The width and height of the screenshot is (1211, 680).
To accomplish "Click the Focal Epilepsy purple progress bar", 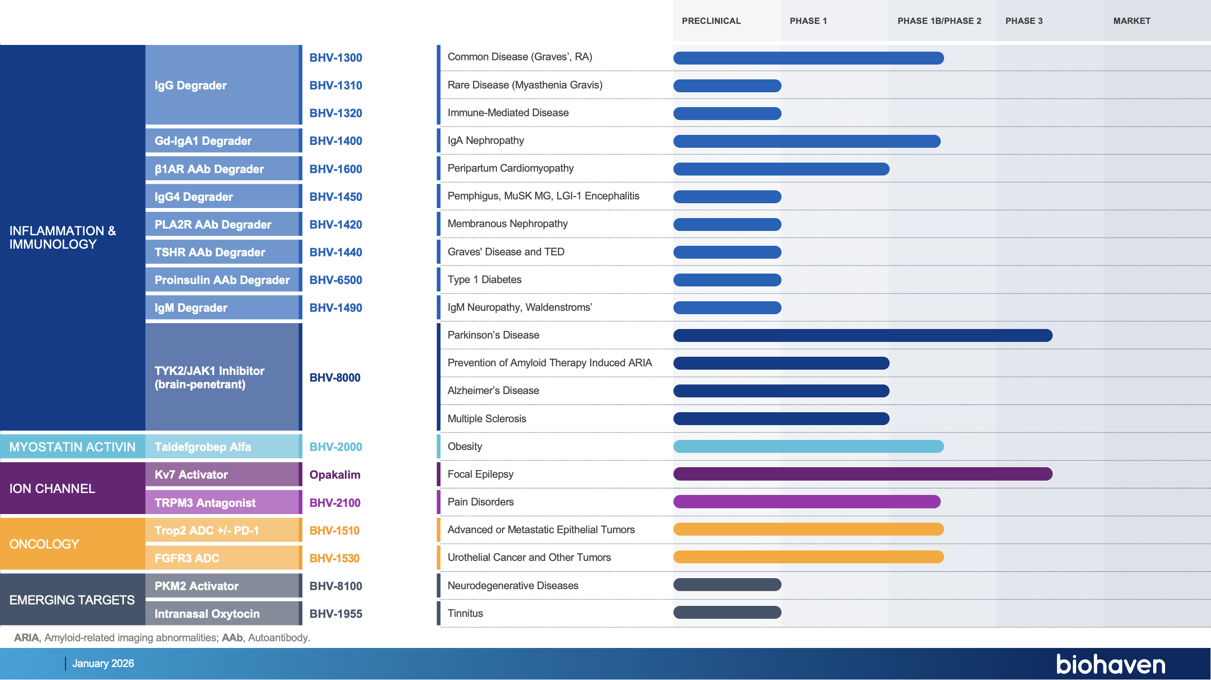I will [x=862, y=474].
